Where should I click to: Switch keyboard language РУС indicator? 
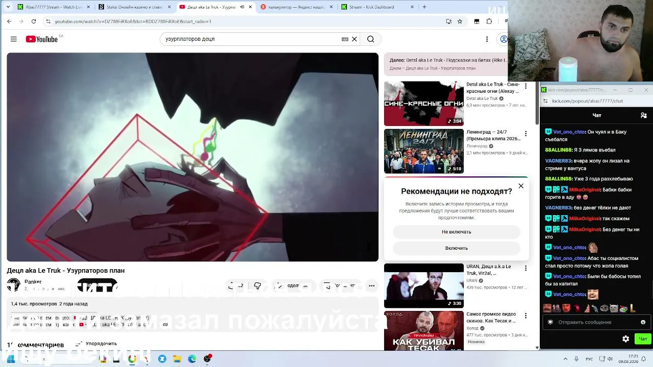[x=589, y=359]
